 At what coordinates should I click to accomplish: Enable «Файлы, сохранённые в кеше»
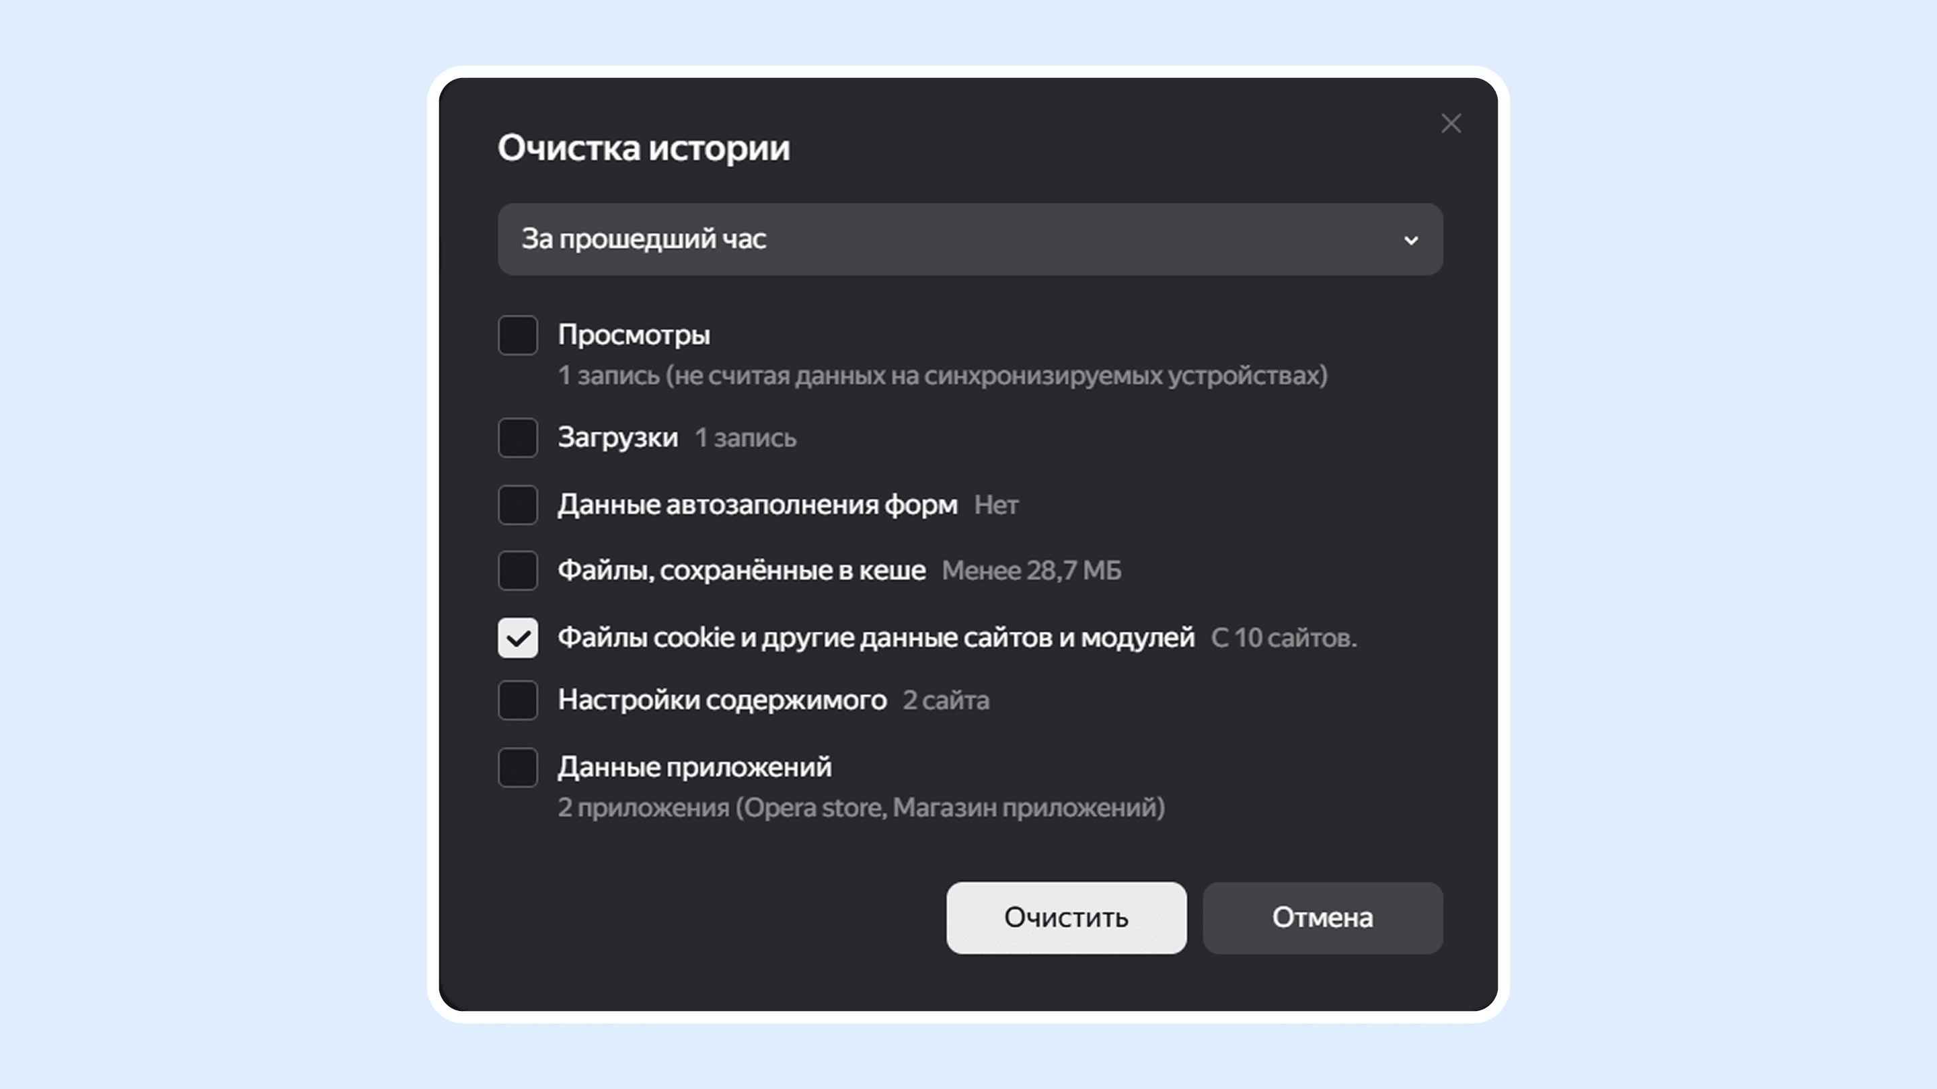pos(517,571)
